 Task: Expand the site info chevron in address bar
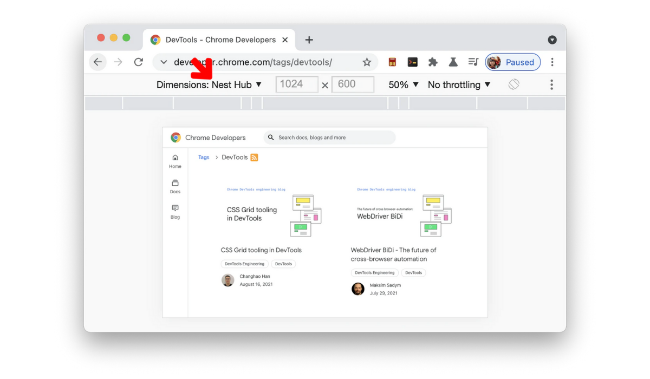pos(164,62)
